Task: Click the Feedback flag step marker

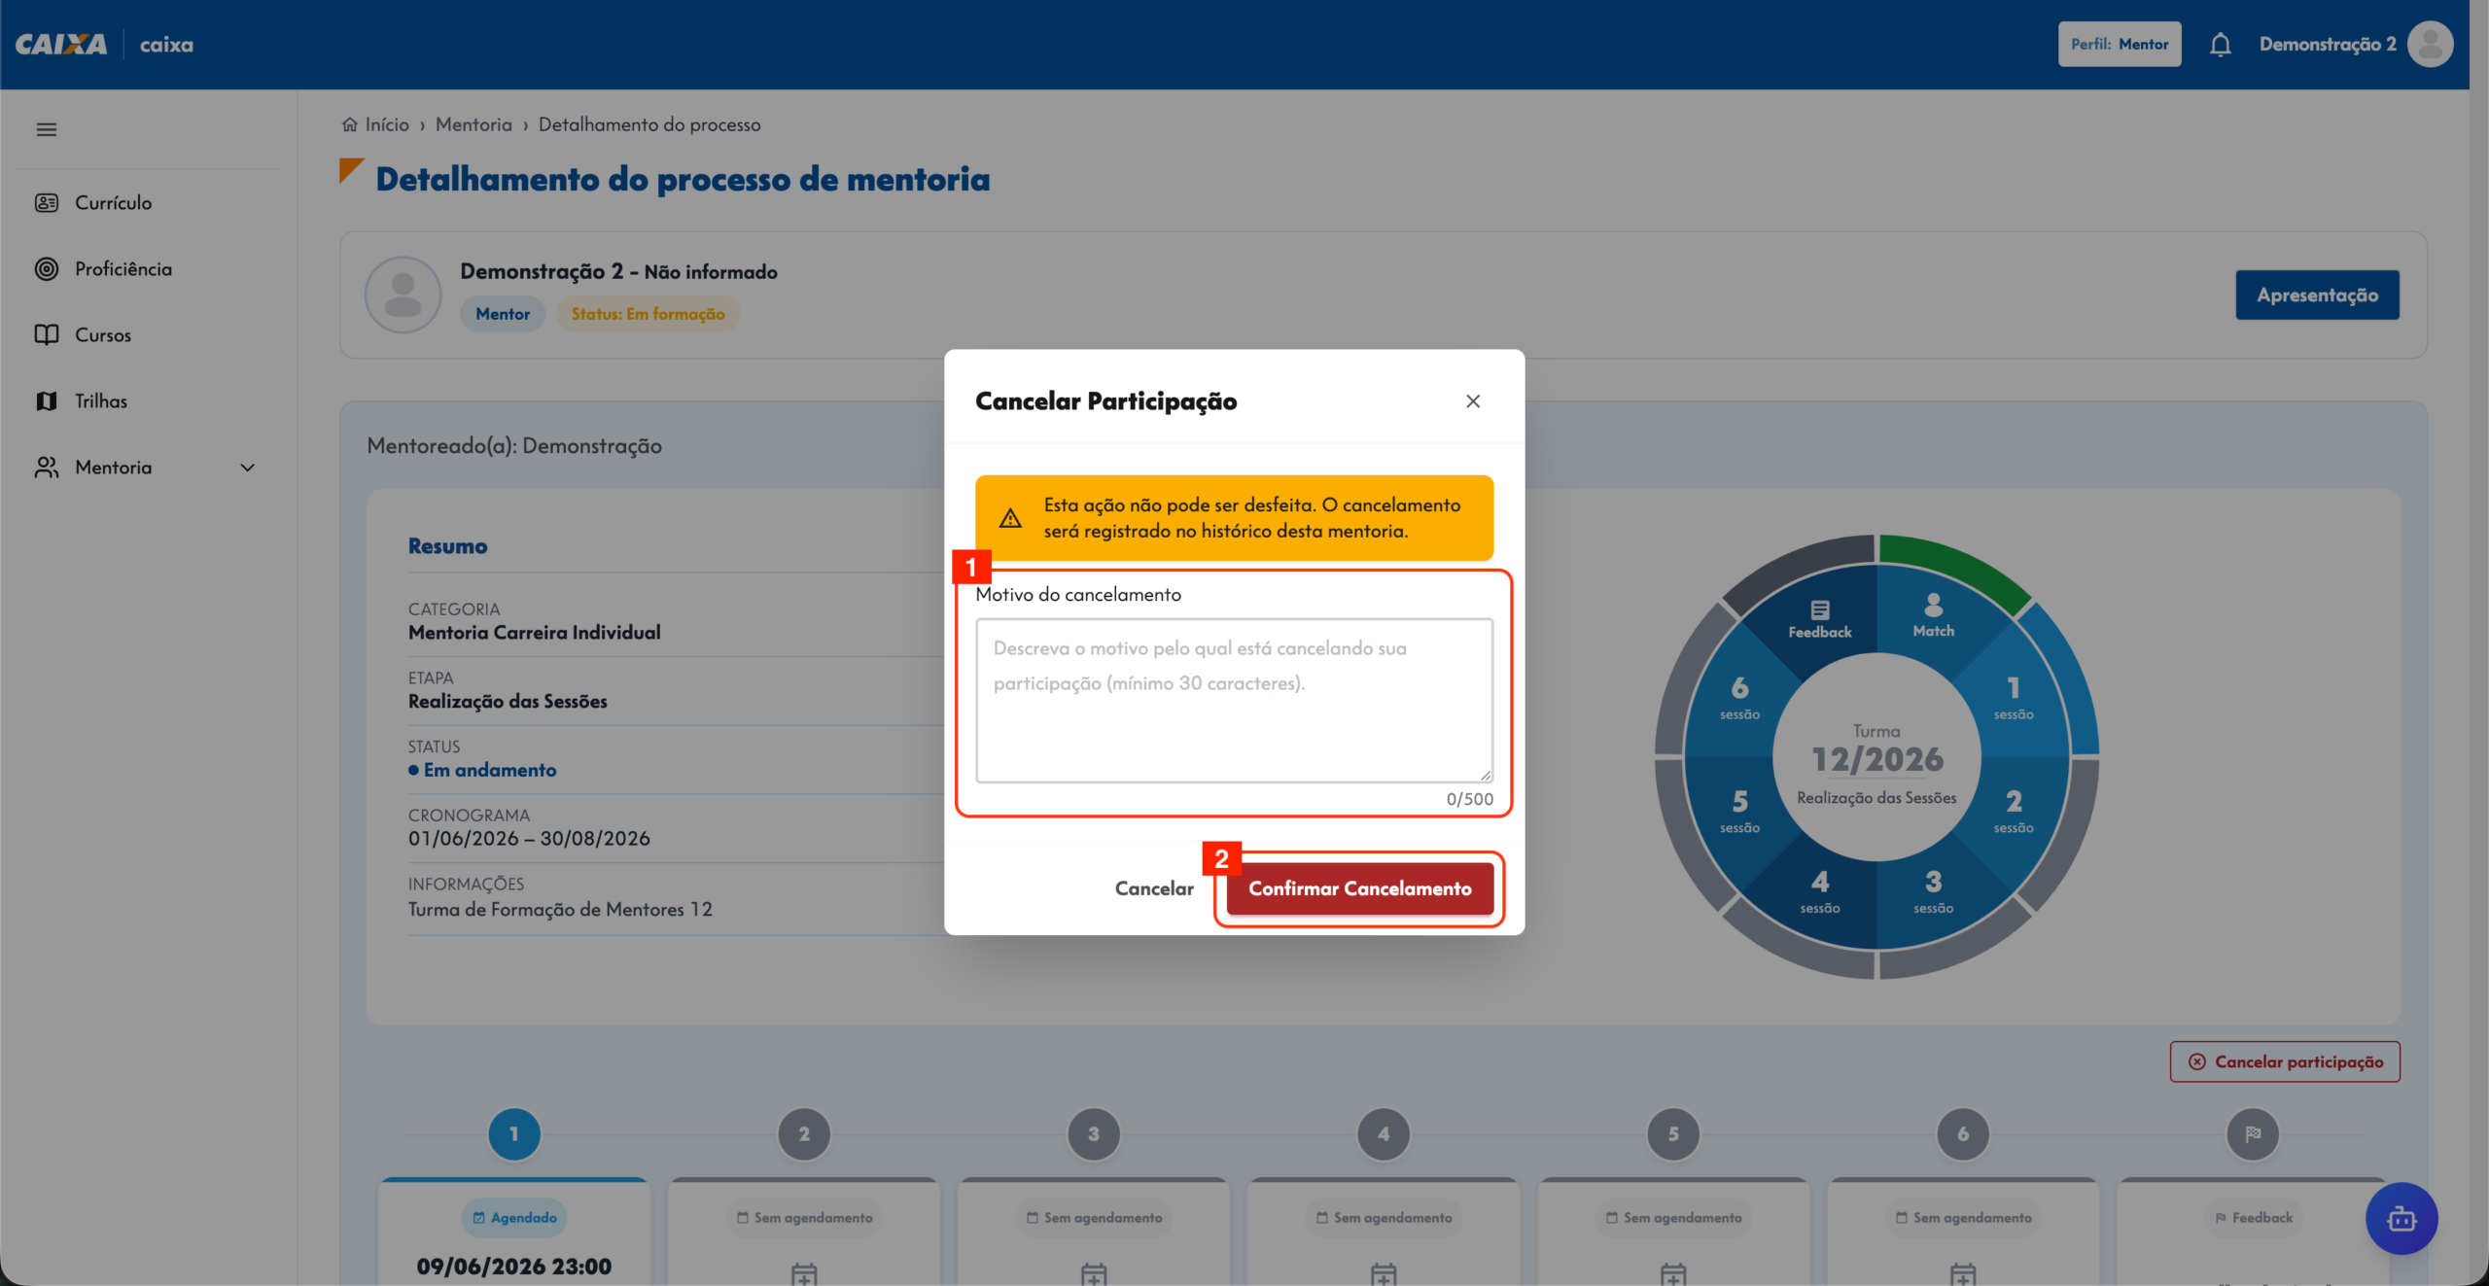Action: [x=2253, y=1133]
